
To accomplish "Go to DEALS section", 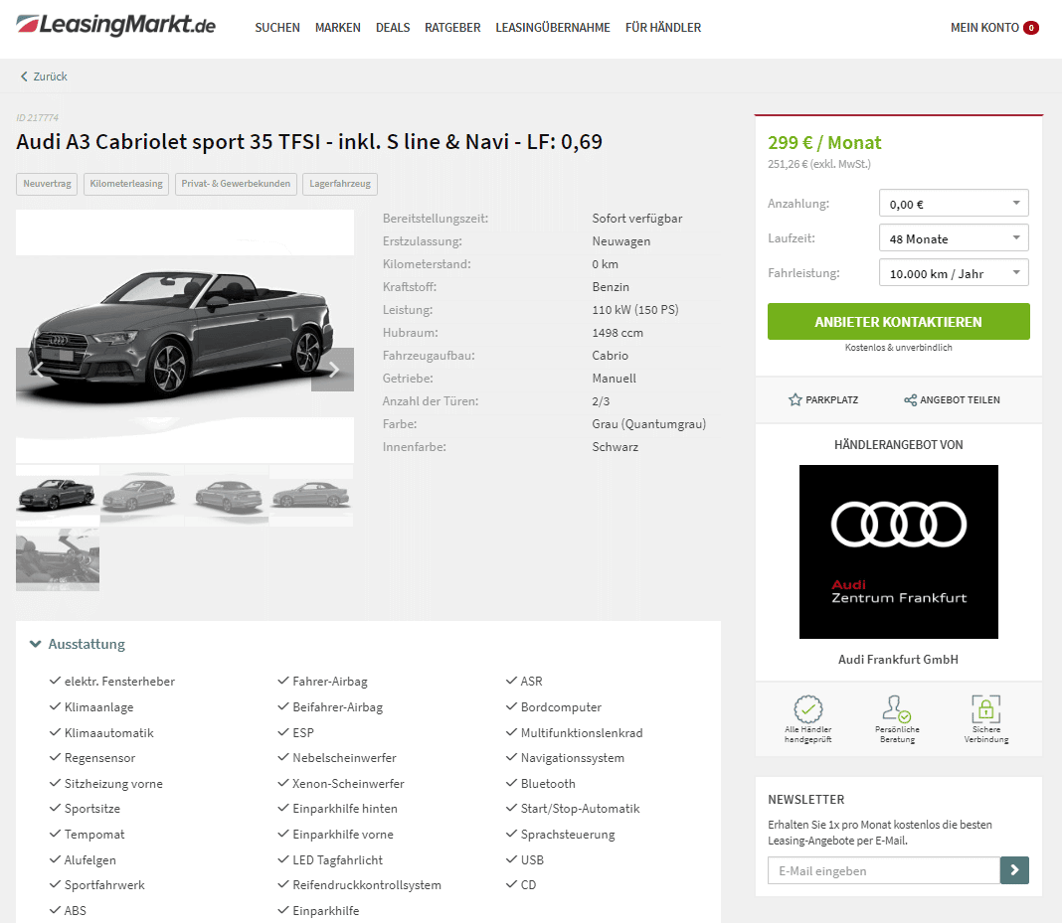I will 393,28.
